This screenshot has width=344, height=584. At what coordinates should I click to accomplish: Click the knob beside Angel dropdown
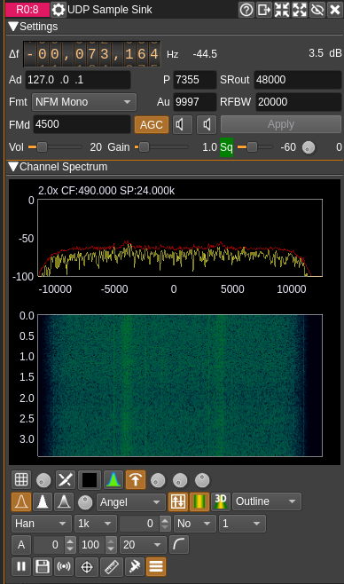coord(85,502)
